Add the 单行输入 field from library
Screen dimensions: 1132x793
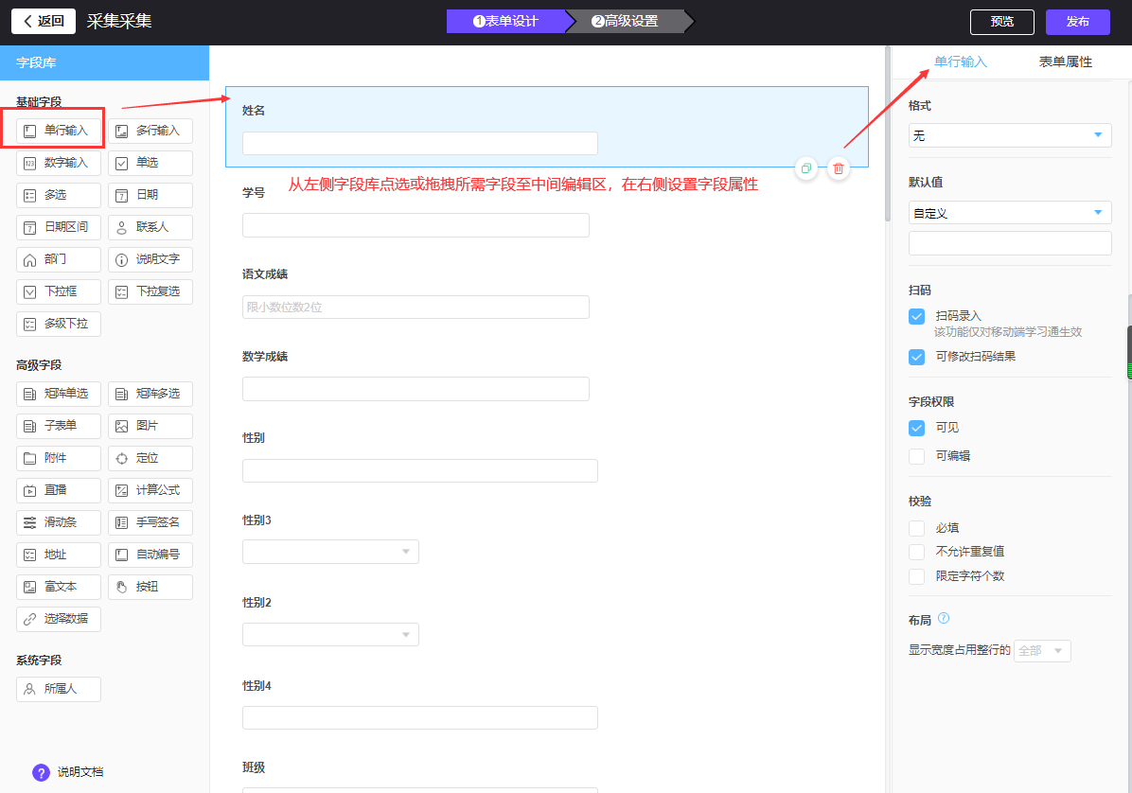pyautogui.click(x=59, y=131)
